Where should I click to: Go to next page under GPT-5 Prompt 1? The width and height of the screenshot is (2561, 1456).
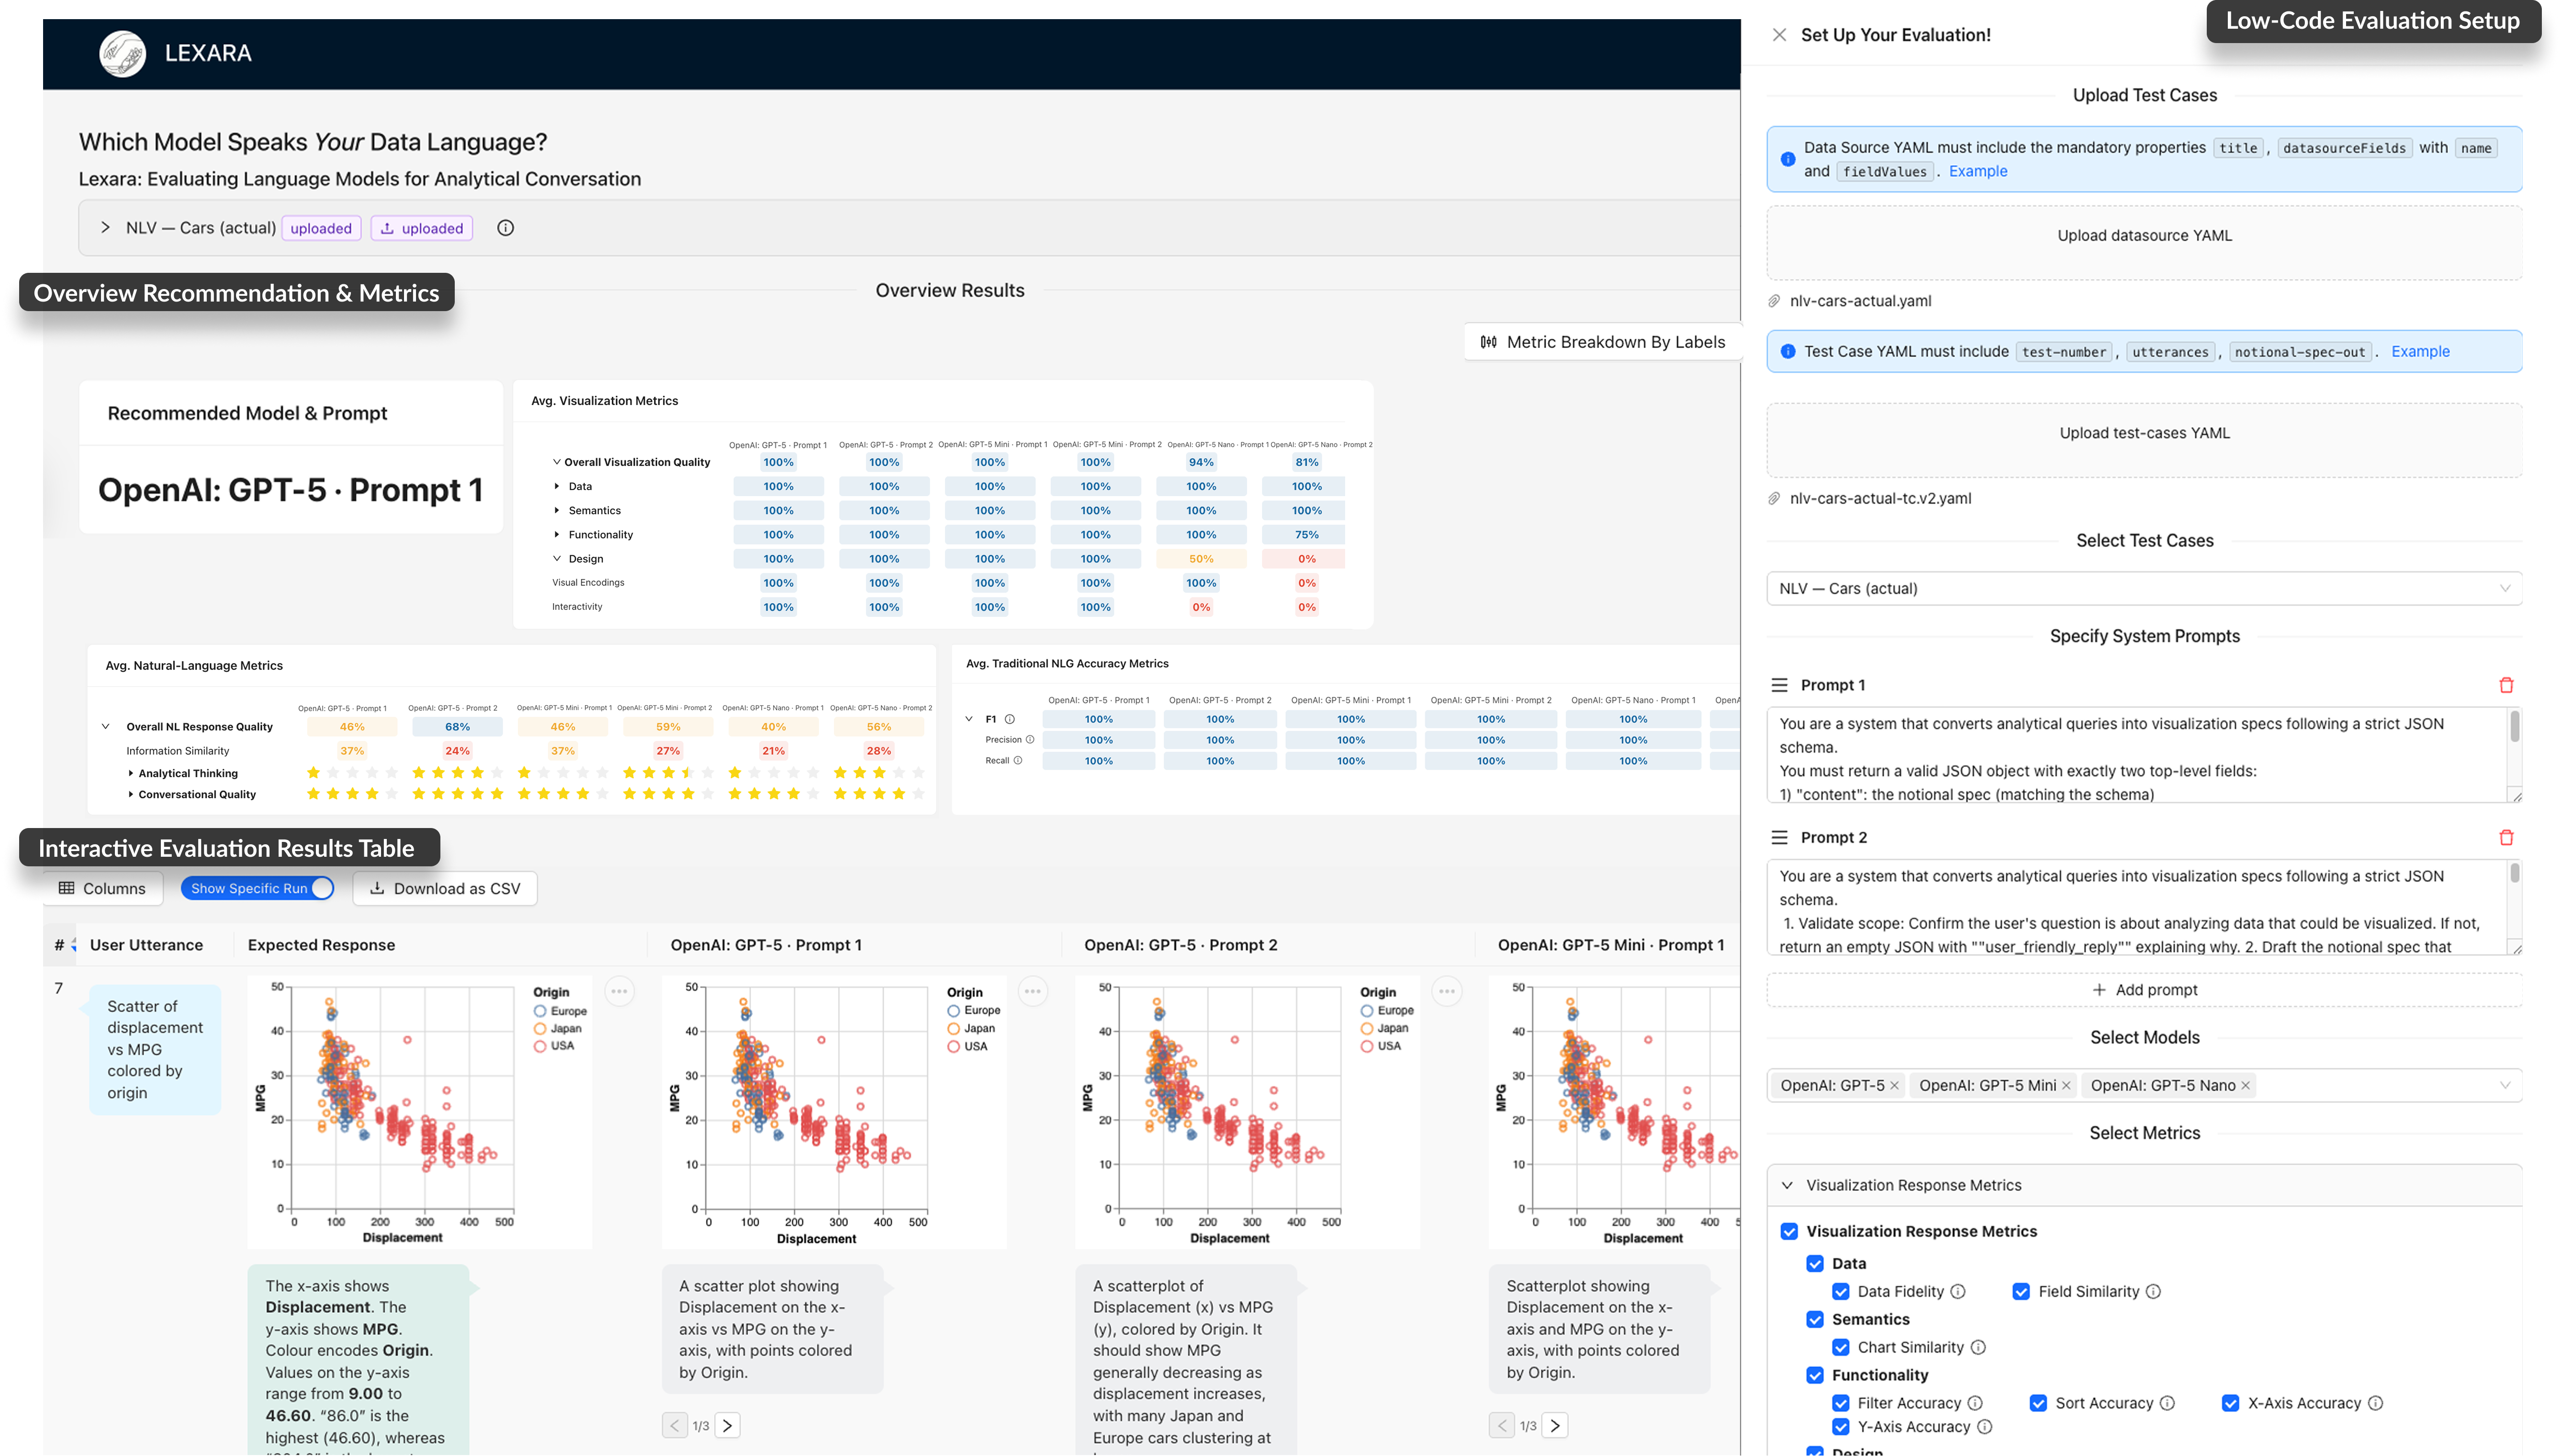coord(727,1426)
